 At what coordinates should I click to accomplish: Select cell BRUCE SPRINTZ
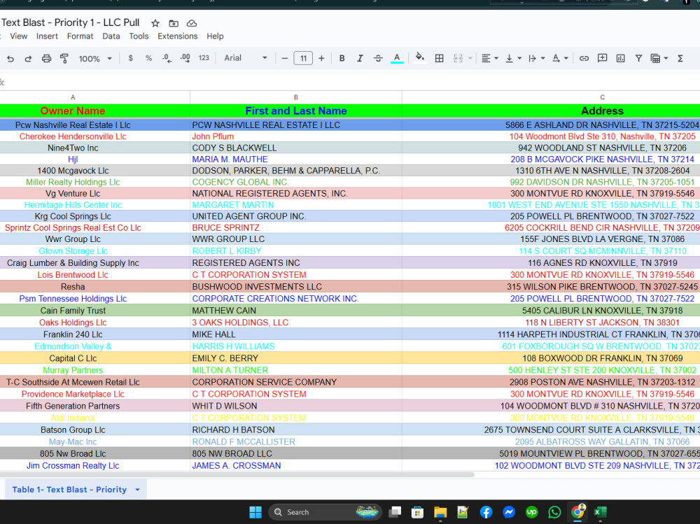(295, 227)
